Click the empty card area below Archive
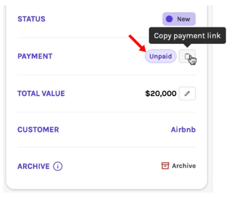The image size is (232, 197). click(x=107, y=180)
